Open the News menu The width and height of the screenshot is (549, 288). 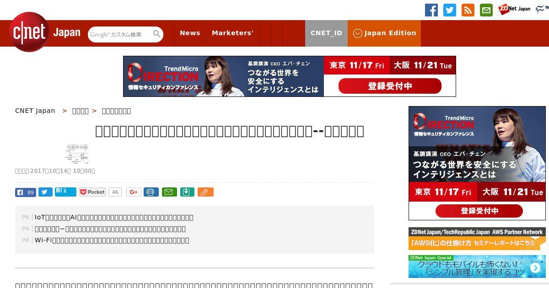190,33
